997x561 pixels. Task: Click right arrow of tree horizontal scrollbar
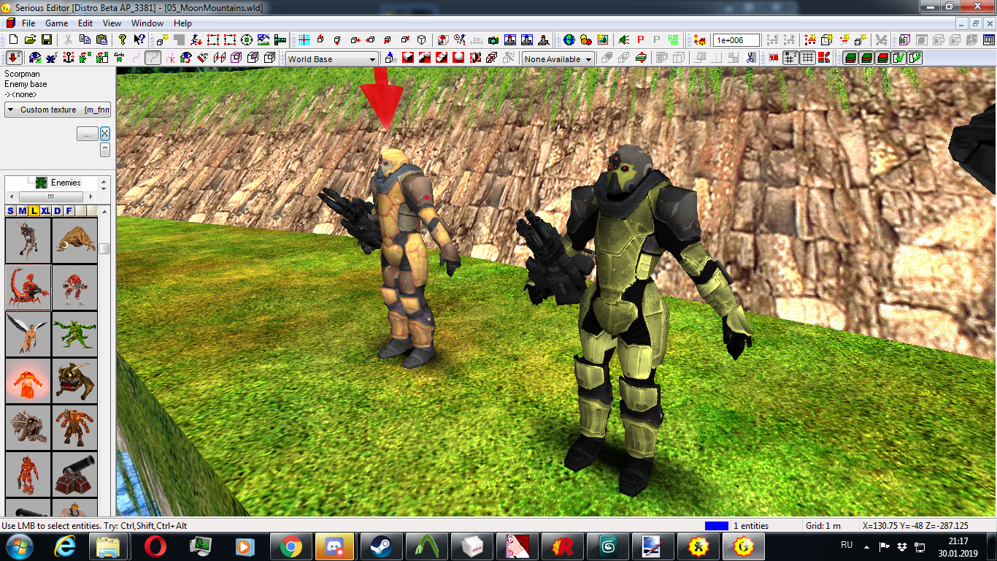tap(91, 196)
